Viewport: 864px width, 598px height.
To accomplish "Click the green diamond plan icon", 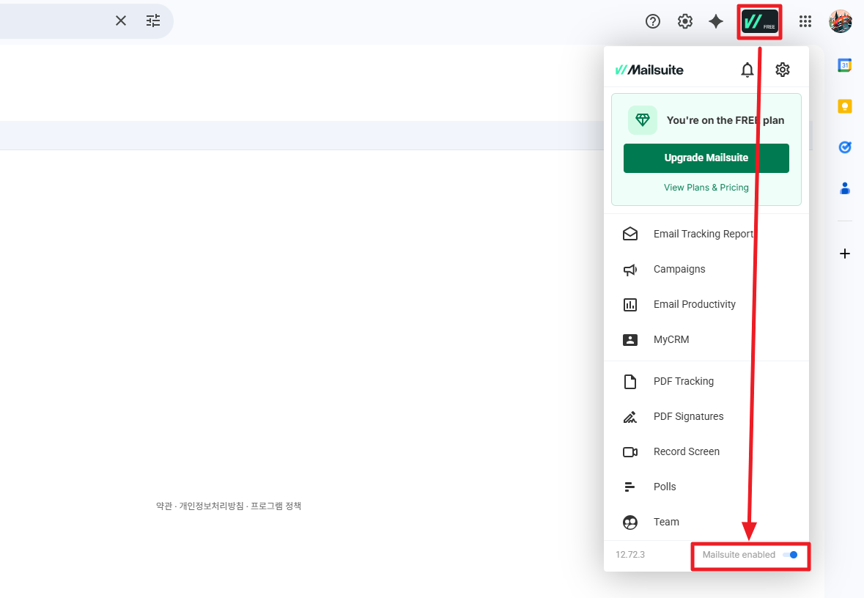I will pyautogui.click(x=643, y=119).
